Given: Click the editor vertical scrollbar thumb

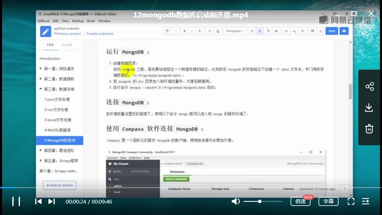Looking at the screenshot, I should [350, 92].
